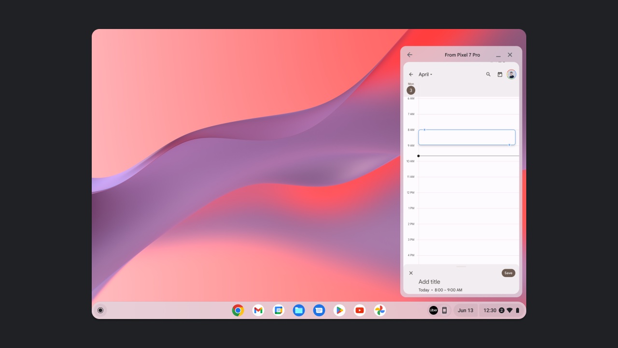The width and height of the screenshot is (618, 348).
Task: Open the Chrome browser
Action: [x=238, y=310]
